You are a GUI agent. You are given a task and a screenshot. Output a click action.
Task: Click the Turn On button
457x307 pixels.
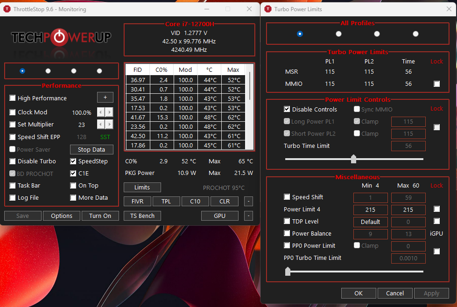pyautogui.click(x=100, y=216)
